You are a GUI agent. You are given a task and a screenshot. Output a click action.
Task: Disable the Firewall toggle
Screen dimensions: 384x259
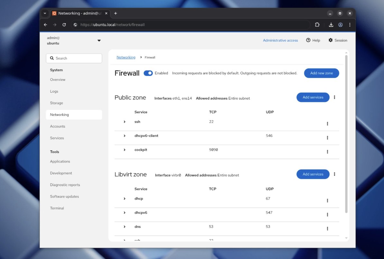(x=148, y=73)
